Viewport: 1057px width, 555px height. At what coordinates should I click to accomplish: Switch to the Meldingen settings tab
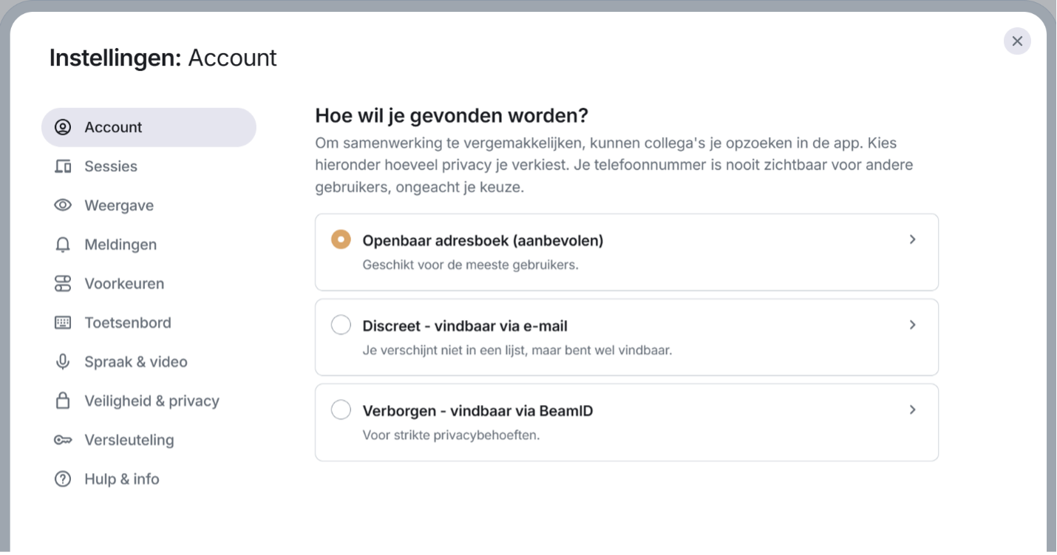point(120,245)
